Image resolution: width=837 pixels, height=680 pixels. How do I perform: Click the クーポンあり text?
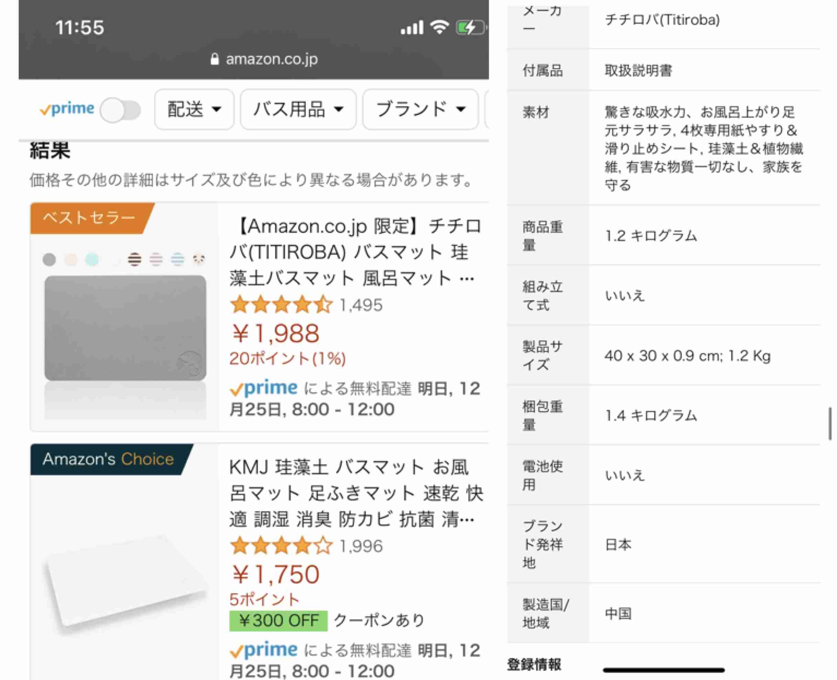379,620
